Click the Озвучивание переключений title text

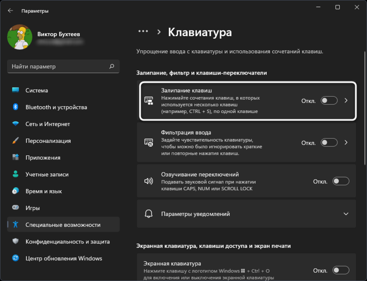(x=200, y=174)
